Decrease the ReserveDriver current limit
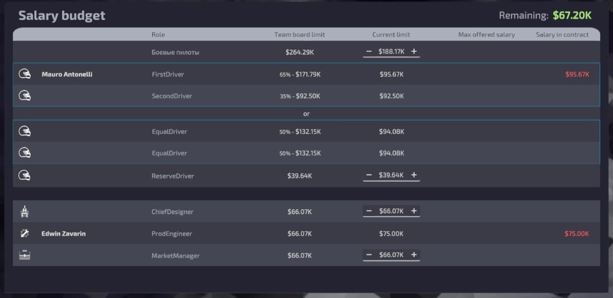 click(369, 175)
